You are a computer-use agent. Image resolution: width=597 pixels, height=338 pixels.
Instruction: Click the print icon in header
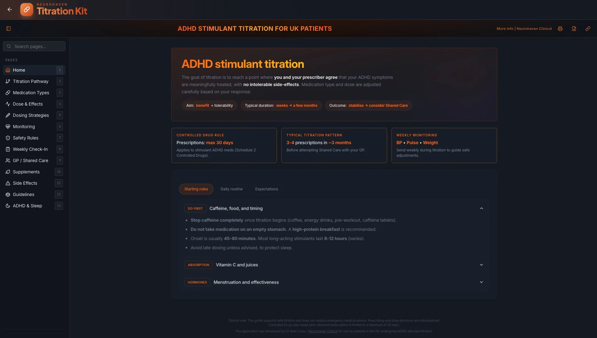pos(560,29)
